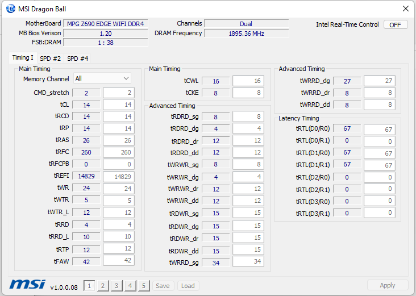Image resolution: width=416 pixels, height=296 pixels.
Task: Switch to the SPD #2 tab
Action: [x=50, y=59]
